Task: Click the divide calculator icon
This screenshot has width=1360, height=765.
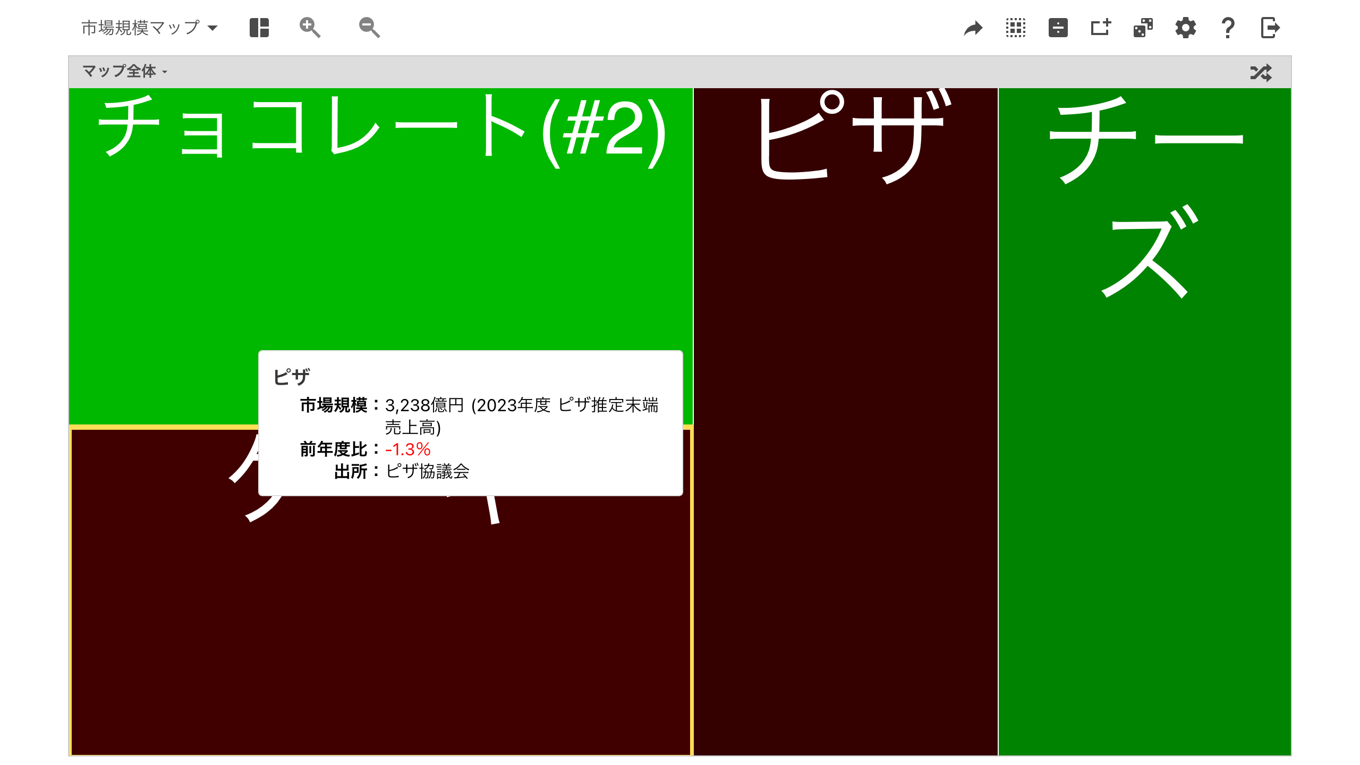Action: pyautogui.click(x=1058, y=28)
